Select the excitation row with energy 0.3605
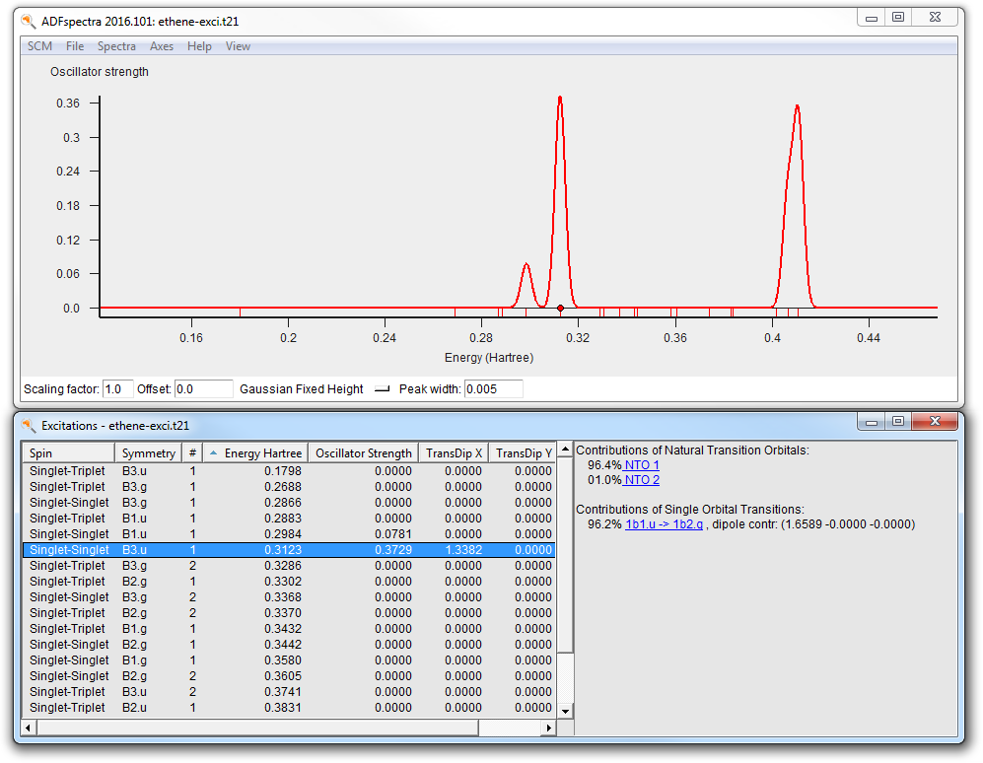The height and width of the screenshot is (763, 983). tap(289, 676)
